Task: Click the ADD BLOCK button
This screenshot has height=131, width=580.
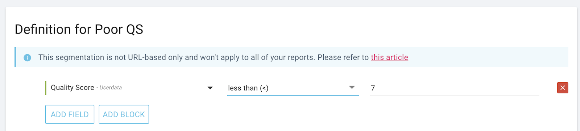Action: tap(124, 114)
